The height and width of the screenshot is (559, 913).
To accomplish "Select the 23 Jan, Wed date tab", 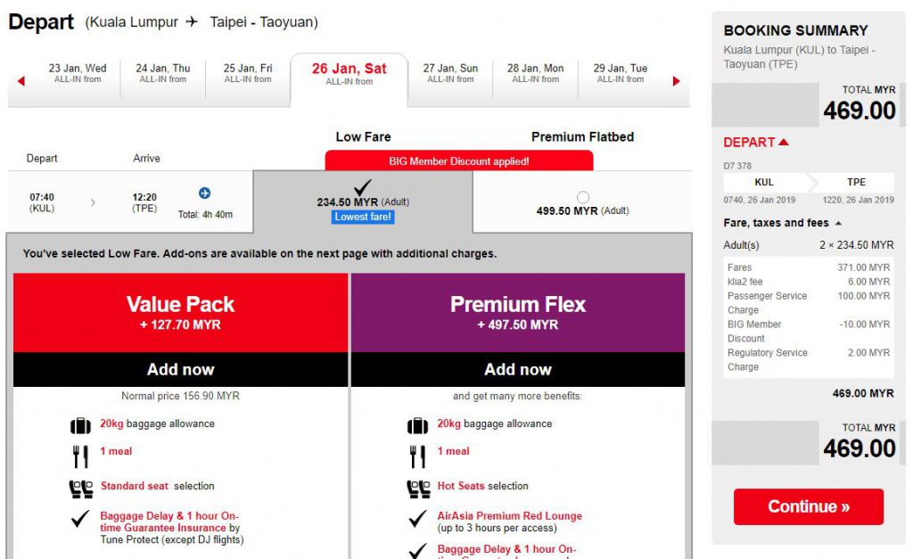I will click(x=78, y=73).
